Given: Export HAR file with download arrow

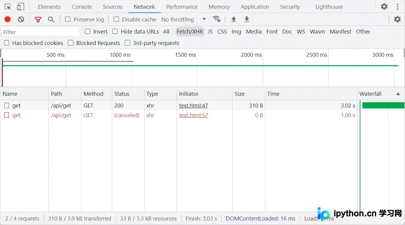Looking at the screenshot, I should coord(247,19).
